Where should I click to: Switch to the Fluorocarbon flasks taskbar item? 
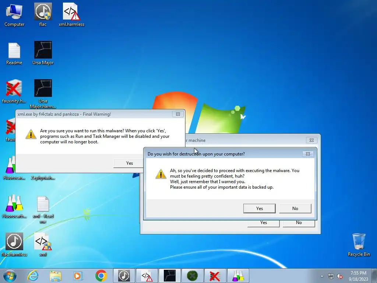point(238,276)
